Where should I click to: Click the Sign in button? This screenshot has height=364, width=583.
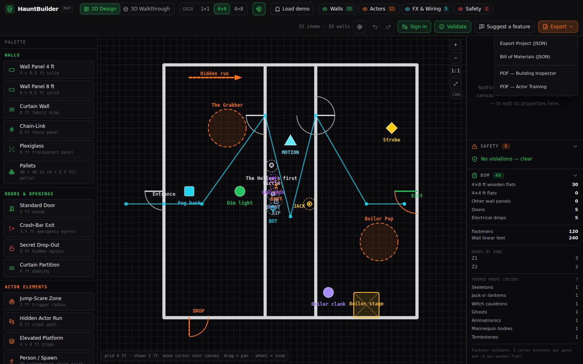(414, 27)
